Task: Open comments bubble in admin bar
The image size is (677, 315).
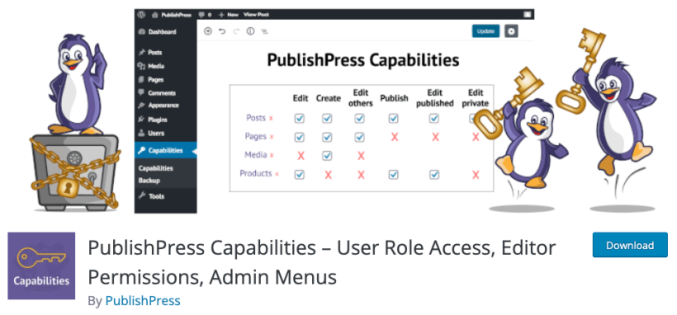Action: [205, 15]
